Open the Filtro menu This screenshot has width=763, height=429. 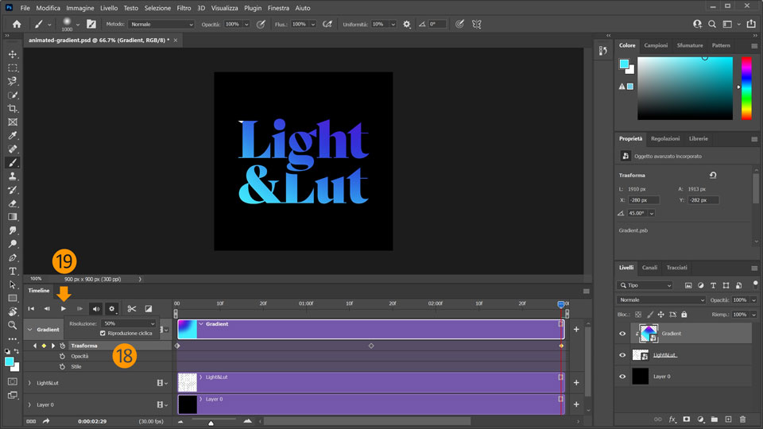[x=184, y=7]
